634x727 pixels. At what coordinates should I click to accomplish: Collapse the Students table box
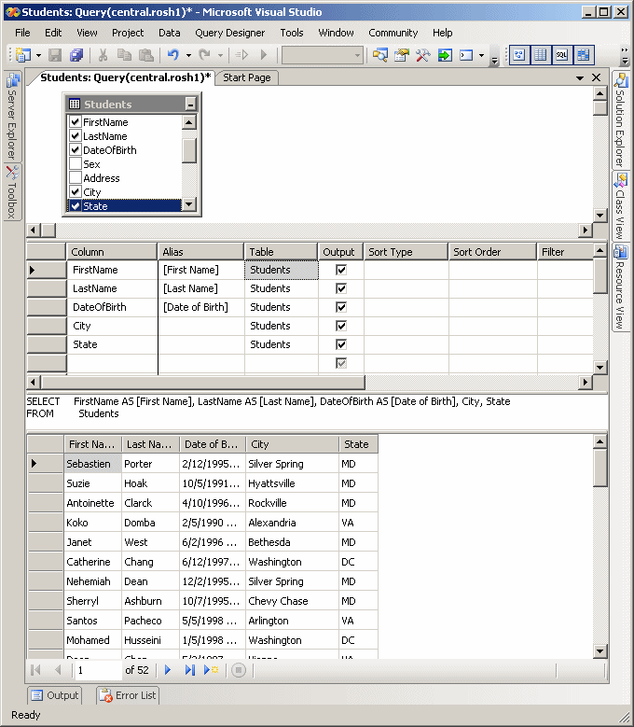pyautogui.click(x=190, y=104)
